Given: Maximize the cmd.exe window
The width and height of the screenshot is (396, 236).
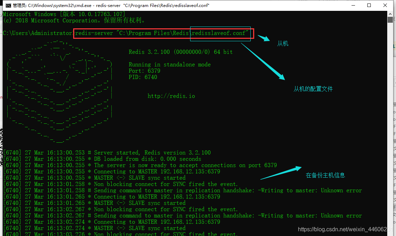Looking at the screenshot, I should pos(369,5).
